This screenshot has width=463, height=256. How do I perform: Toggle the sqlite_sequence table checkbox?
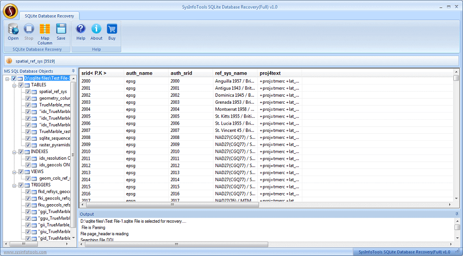[28, 138]
